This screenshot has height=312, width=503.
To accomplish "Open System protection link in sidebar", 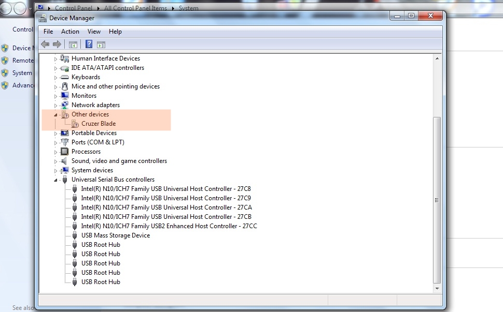I will 22,73.
